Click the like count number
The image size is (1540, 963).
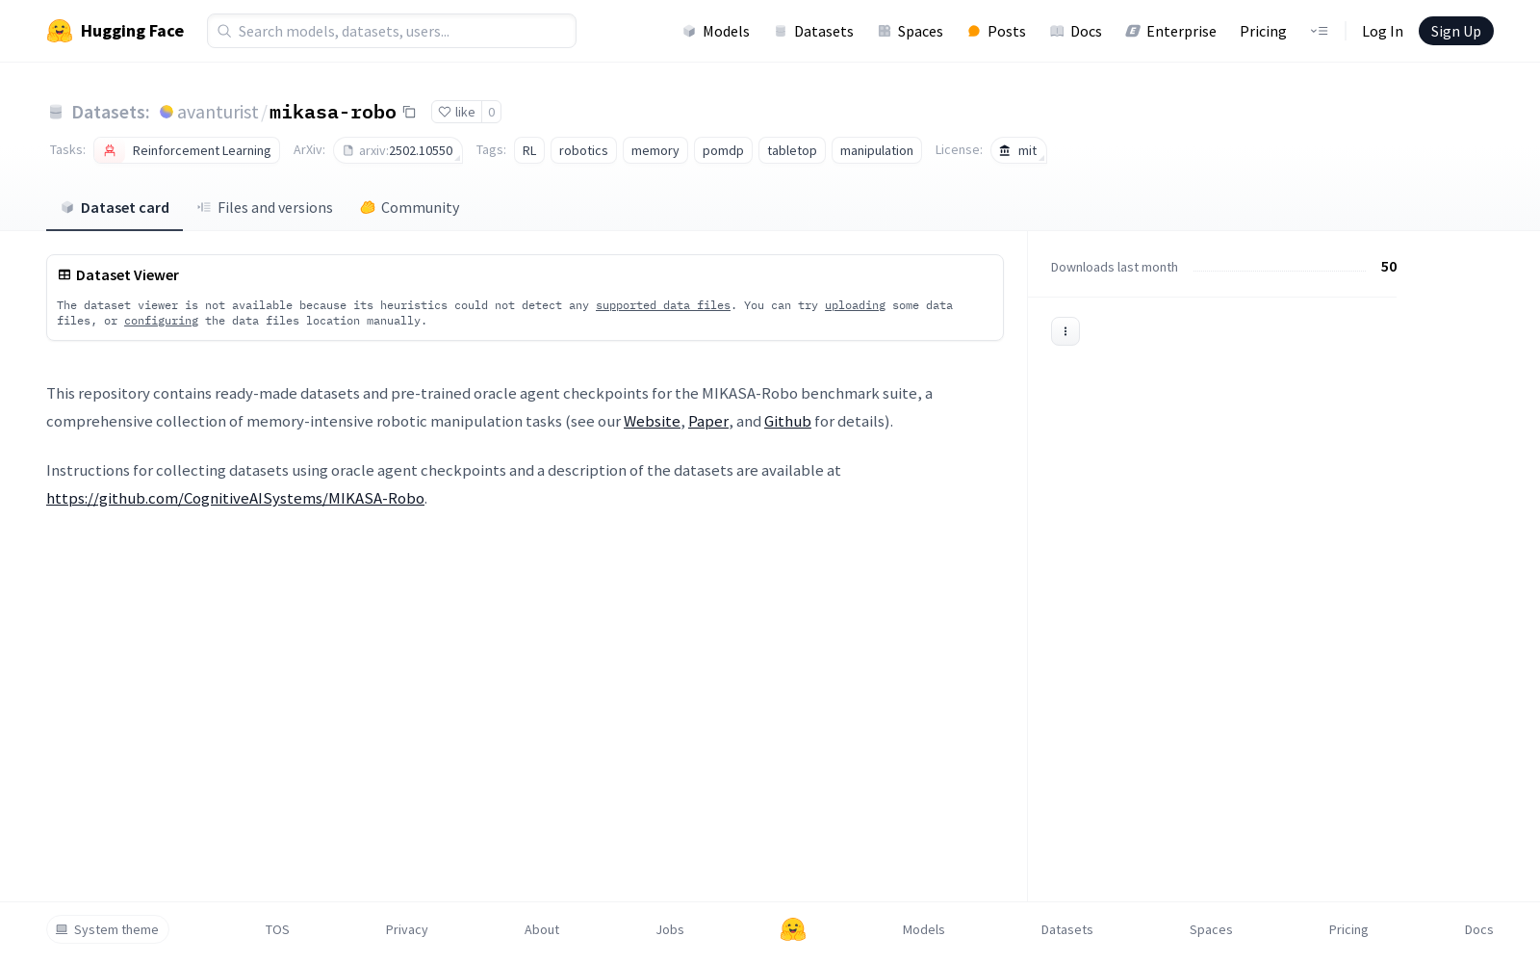(491, 112)
